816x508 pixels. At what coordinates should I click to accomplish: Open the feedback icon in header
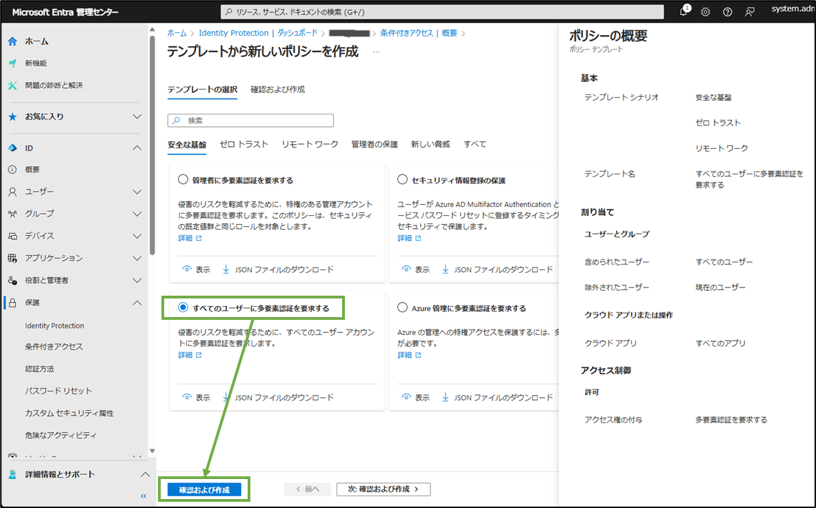749,12
